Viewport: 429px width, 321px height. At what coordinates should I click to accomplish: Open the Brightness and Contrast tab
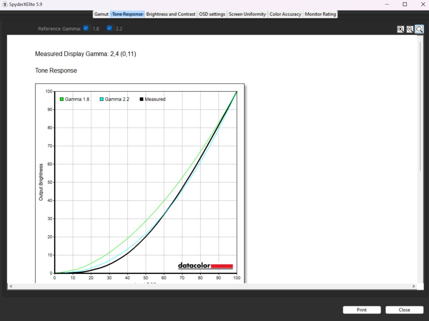(x=171, y=14)
